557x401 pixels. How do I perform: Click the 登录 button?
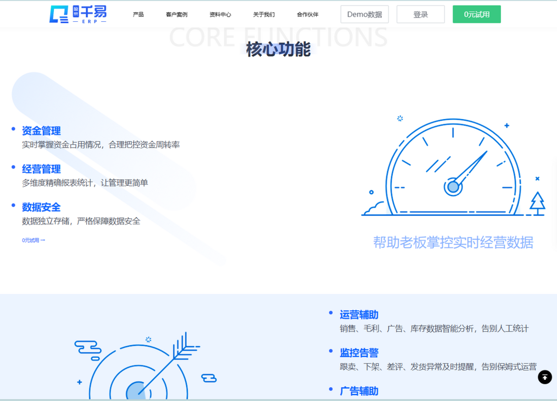point(421,14)
